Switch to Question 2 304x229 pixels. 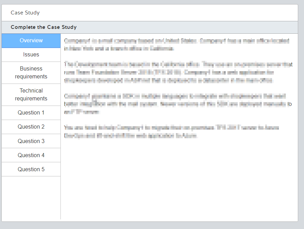pos(31,127)
